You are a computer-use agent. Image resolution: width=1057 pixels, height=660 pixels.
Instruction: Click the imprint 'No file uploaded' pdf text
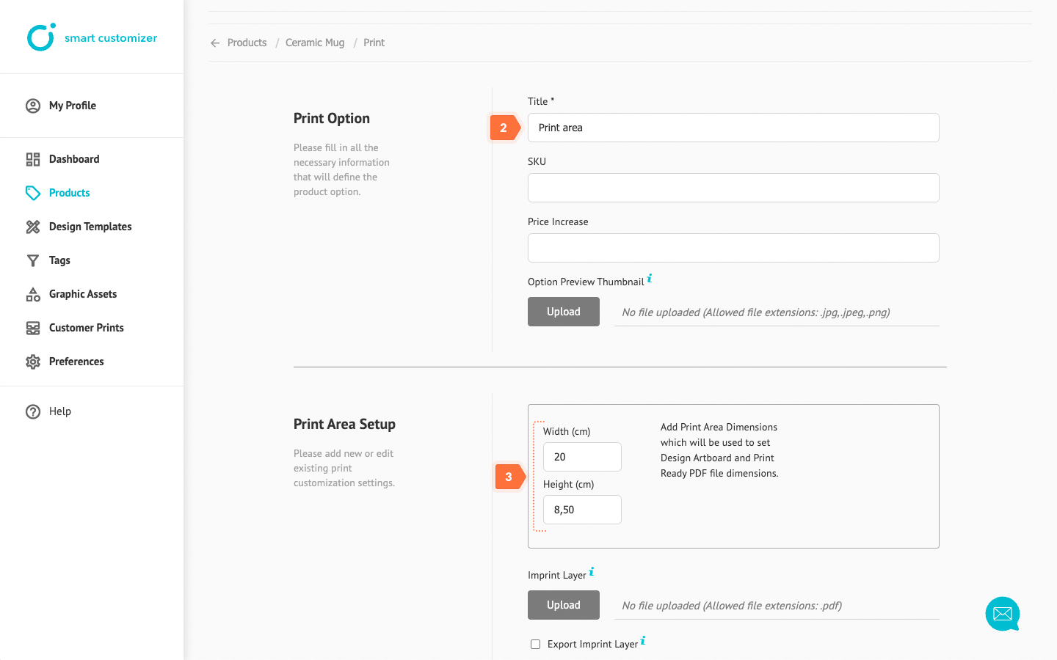[732, 606]
